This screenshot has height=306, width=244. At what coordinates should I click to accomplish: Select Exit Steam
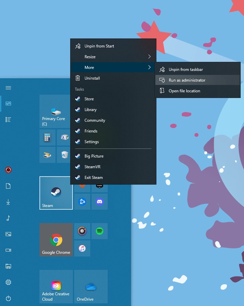(113, 177)
